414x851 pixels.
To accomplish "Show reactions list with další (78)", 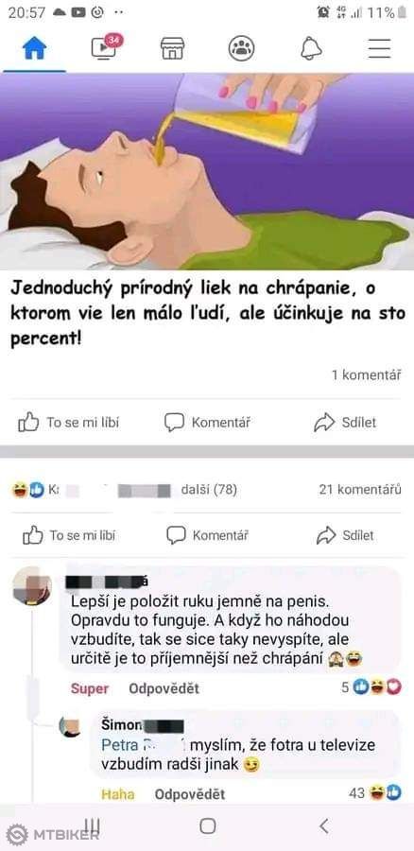I will point(209,490).
